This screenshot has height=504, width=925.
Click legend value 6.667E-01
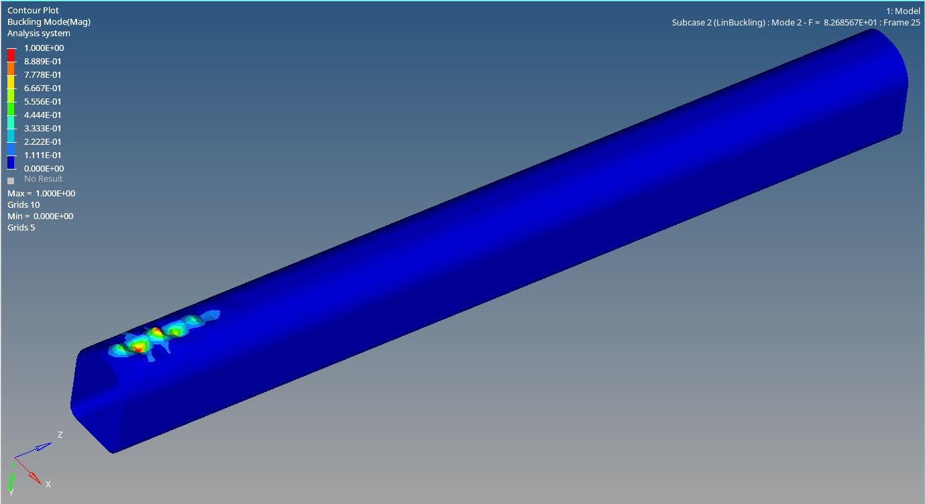43,88
